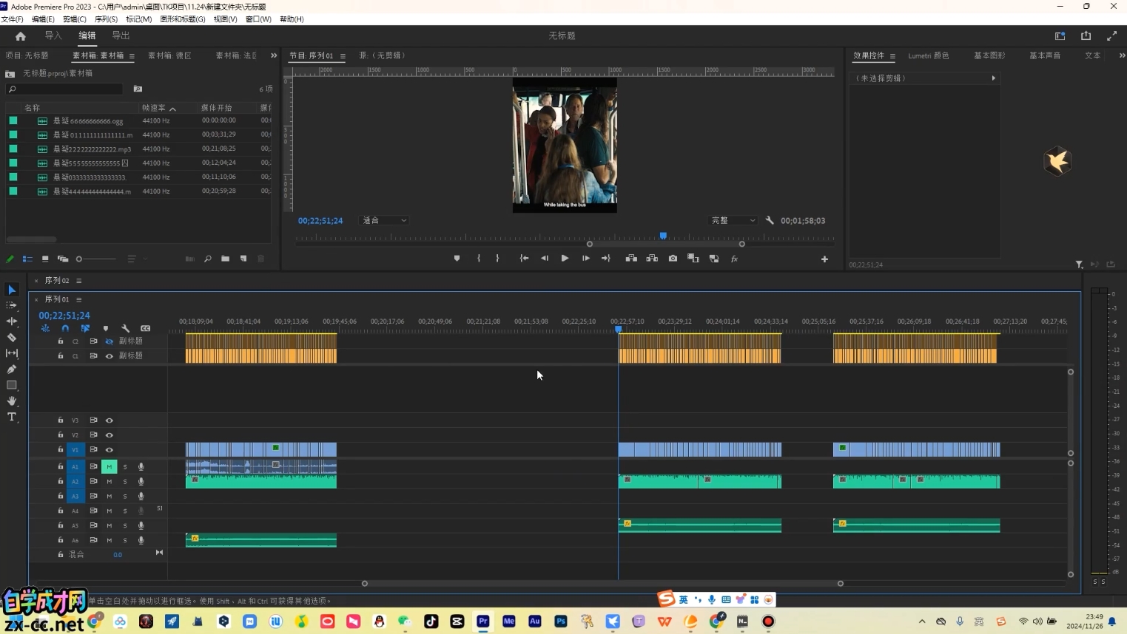Open 节目 monitor panel menu
Screen dimensions: 1127x634
click(343, 55)
